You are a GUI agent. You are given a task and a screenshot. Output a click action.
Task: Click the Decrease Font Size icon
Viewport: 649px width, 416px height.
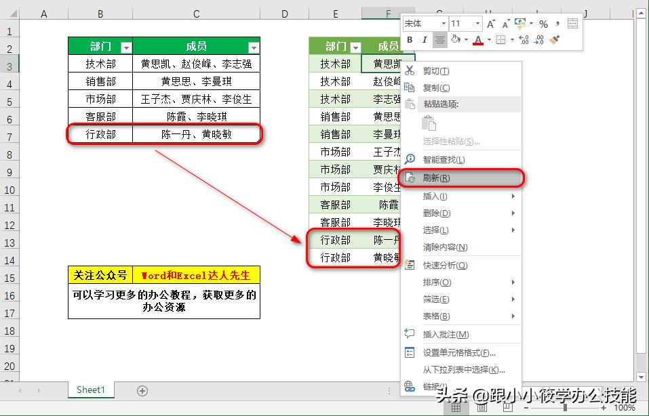pyautogui.click(x=505, y=24)
